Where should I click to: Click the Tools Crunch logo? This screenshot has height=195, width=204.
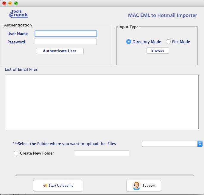[18, 14]
